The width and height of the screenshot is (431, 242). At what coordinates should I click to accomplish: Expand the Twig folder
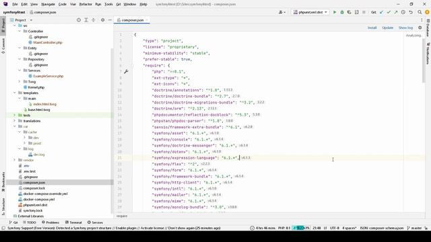click(20, 81)
